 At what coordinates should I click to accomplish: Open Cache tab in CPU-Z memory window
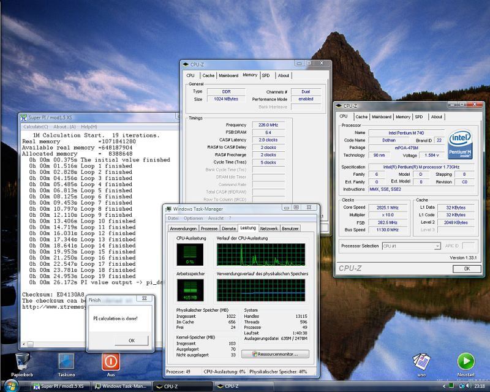(208, 75)
